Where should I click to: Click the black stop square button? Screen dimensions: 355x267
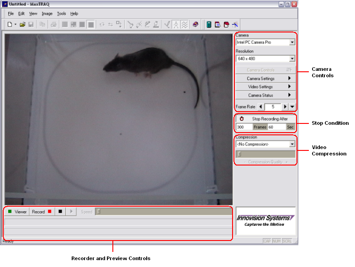pyautogui.click(x=60, y=212)
